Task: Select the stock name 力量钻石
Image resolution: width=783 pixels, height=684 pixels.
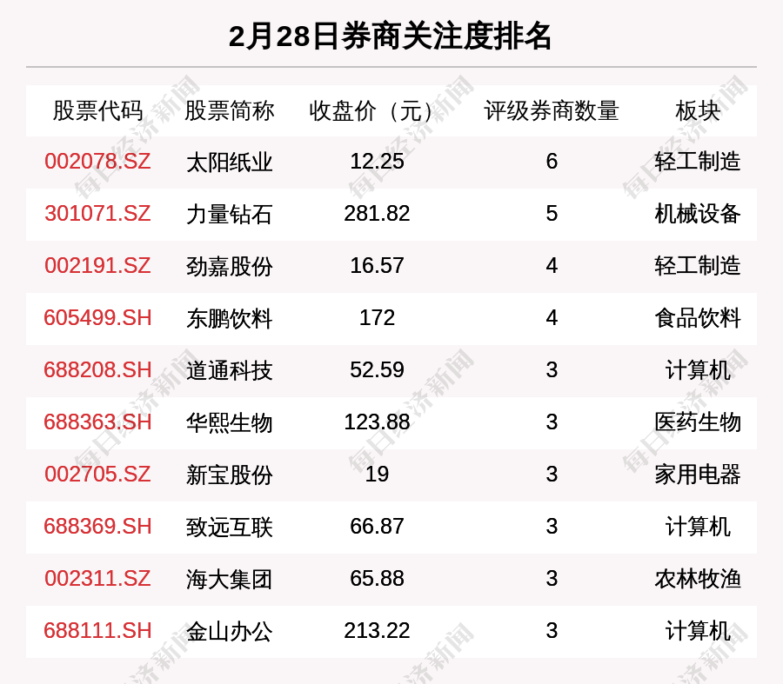Action: (x=229, y=215)
